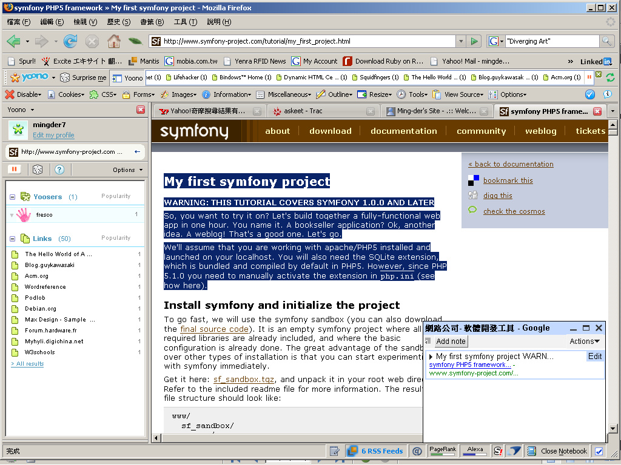Click mingder7 profile avatar
The width and height of the screenshot is (621, 465).
pyautogui.click(x=18, y=129)
